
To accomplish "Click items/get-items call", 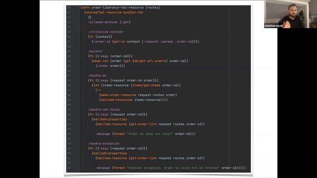I will tap(147, 85).
